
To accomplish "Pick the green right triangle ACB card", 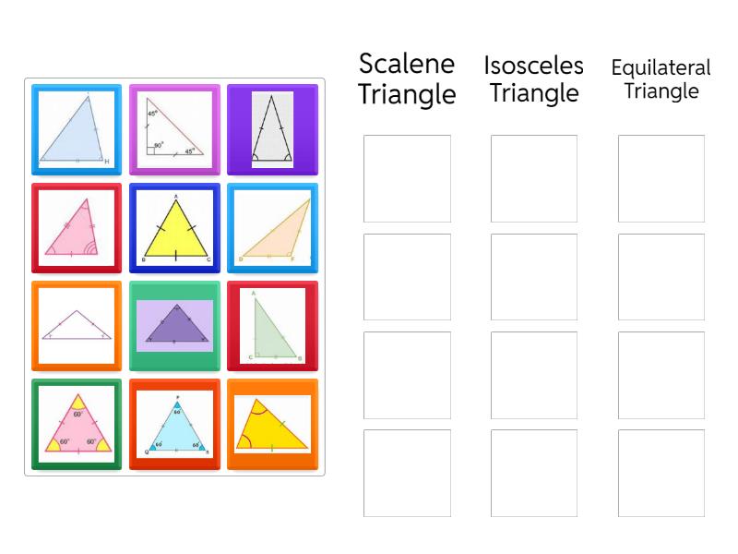I will coord(272,326).
